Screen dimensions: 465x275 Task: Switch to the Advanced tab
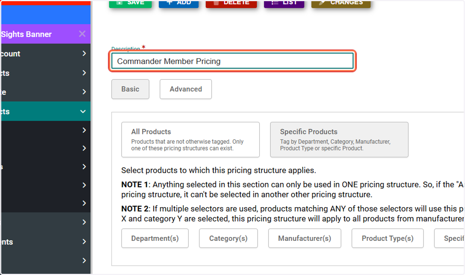pyautogui.click(x=186, y=89)
